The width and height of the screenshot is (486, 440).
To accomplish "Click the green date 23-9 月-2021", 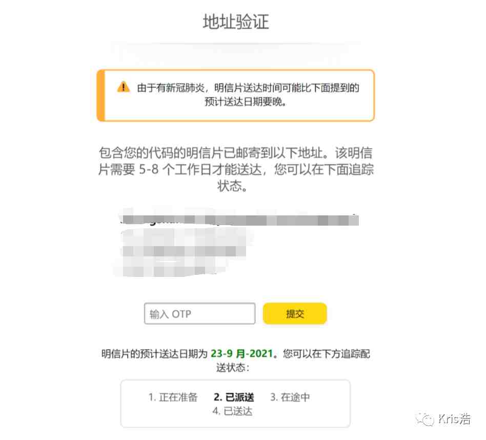I will tap(242, 353).
